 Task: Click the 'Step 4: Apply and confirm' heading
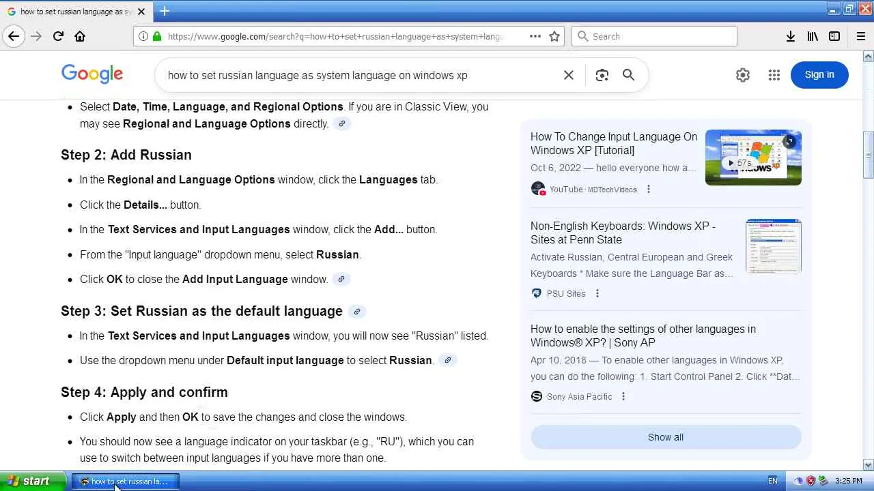(144, 392)
